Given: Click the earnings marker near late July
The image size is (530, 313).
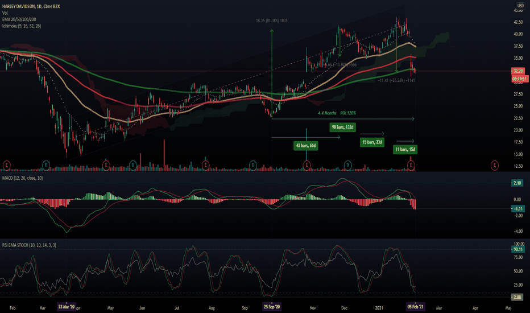Looking at the screenshot, I should pyautogui.click(x=205, y=166).
